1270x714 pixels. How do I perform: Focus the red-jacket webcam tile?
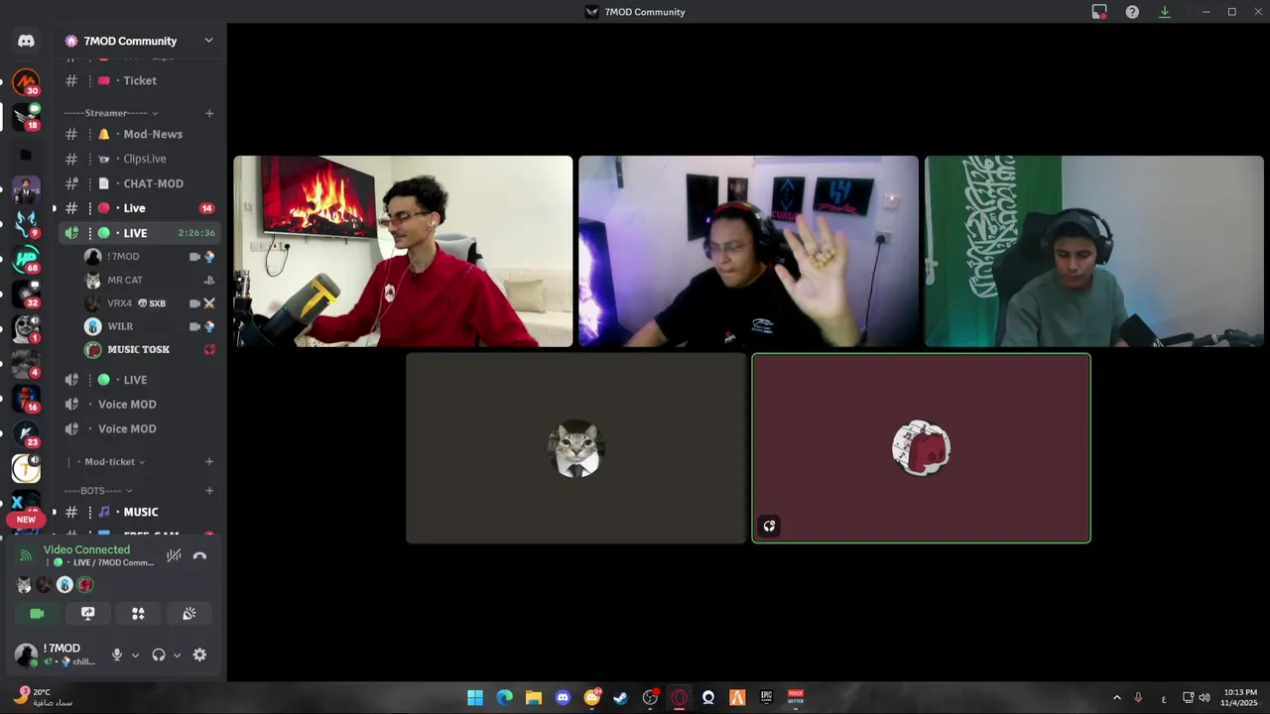(403, 251)
